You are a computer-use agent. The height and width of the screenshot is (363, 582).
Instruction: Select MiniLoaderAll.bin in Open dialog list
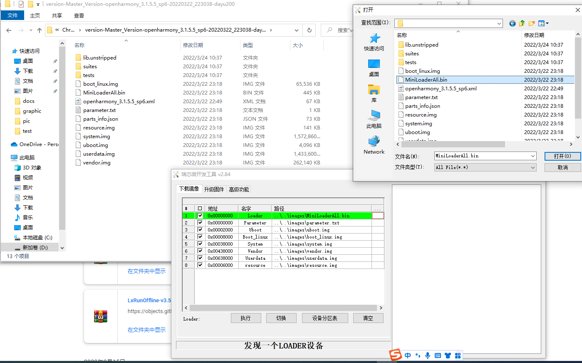(x=485, y=80)
